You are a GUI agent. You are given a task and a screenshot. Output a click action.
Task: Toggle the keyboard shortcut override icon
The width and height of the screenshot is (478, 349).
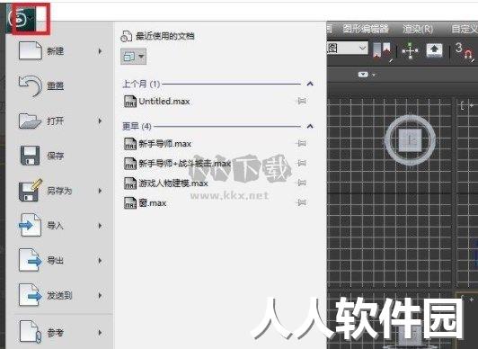click(434, 50)
